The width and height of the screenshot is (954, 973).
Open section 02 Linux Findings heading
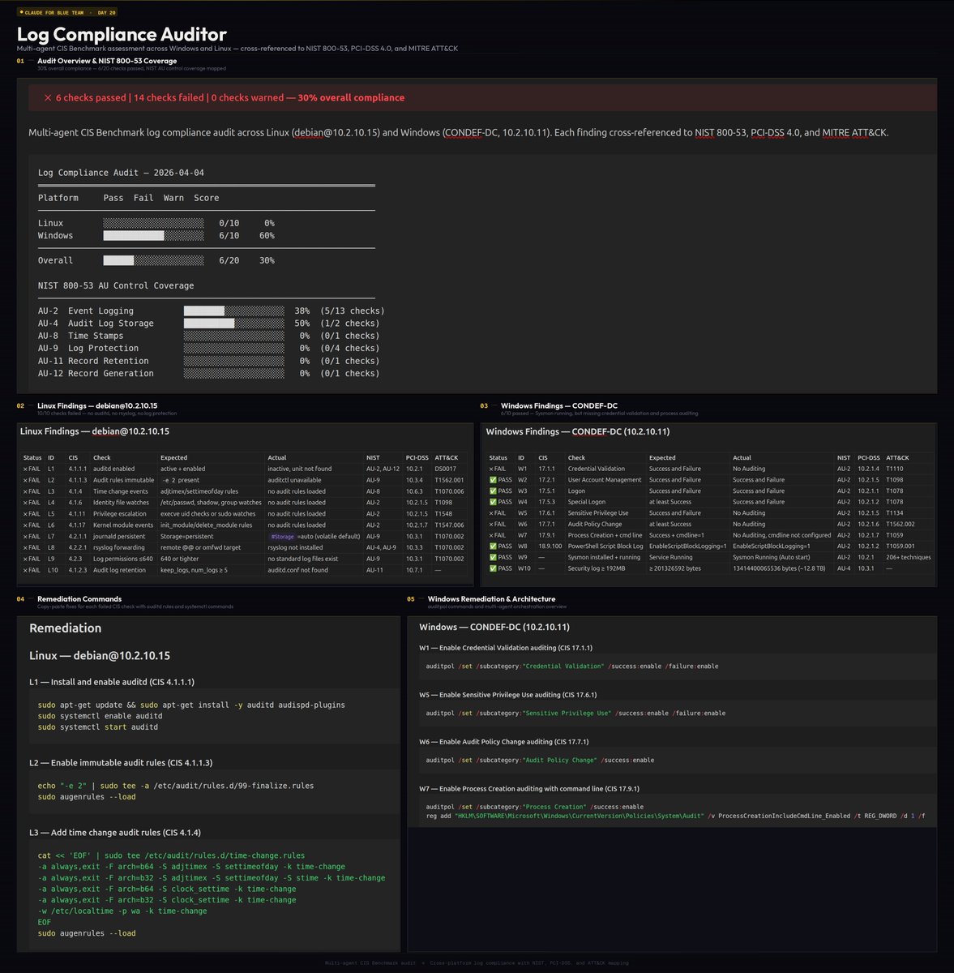click(x=97, y=405)
